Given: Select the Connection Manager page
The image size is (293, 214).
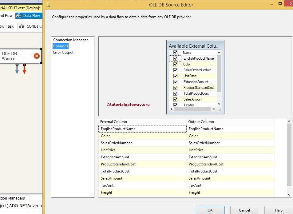Looking at the screenshot, I should pyautogui.click(x=72, y=40).
